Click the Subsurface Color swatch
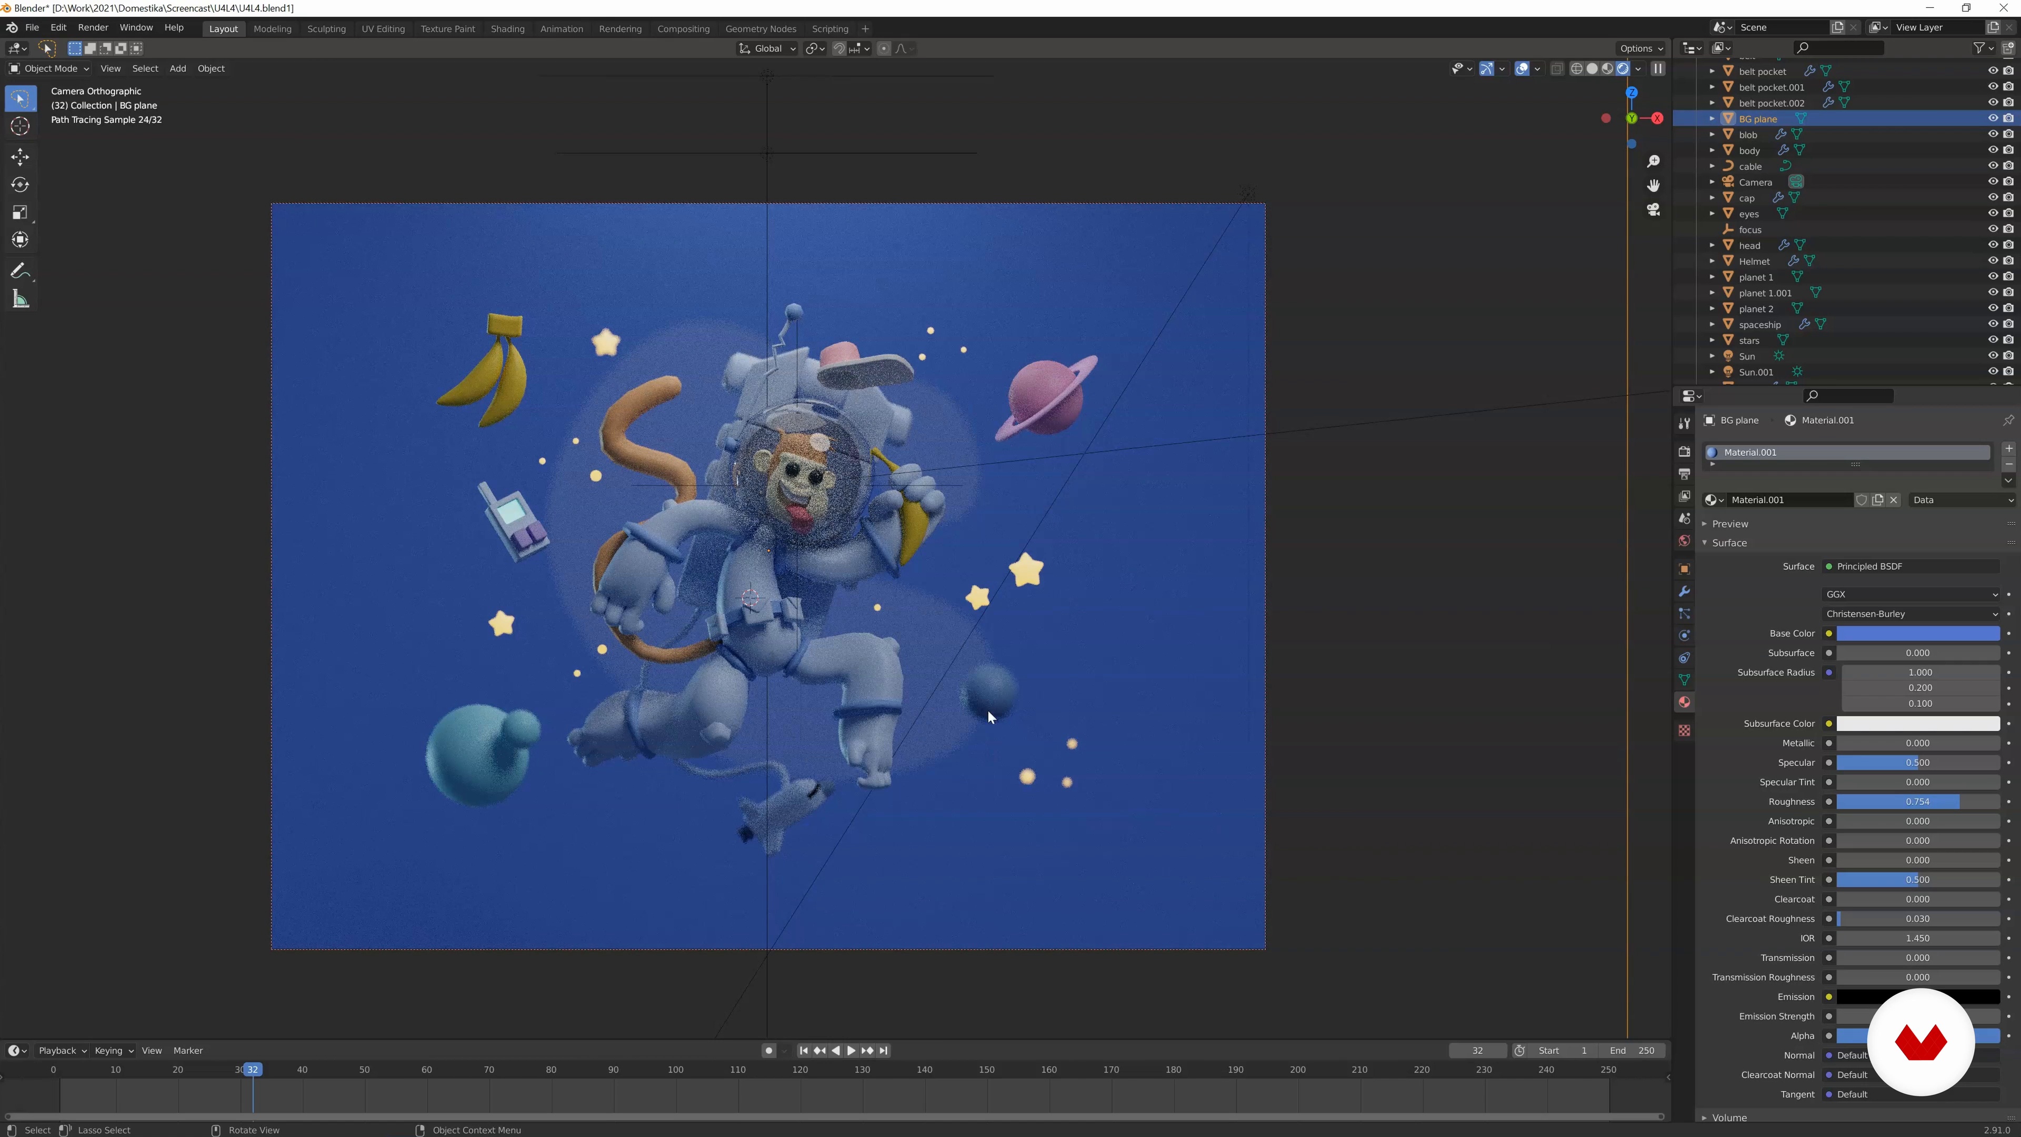 click(1917, 723)
